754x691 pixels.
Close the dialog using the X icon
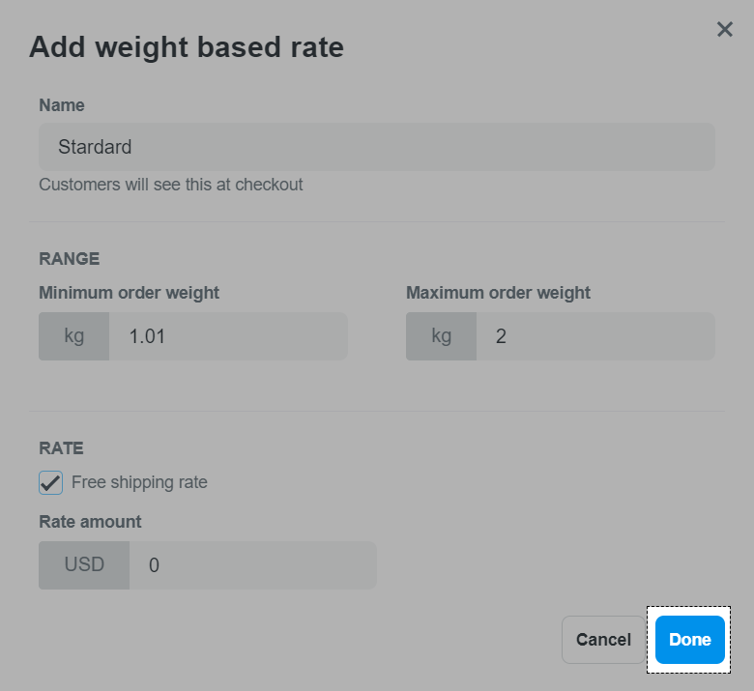725,30
